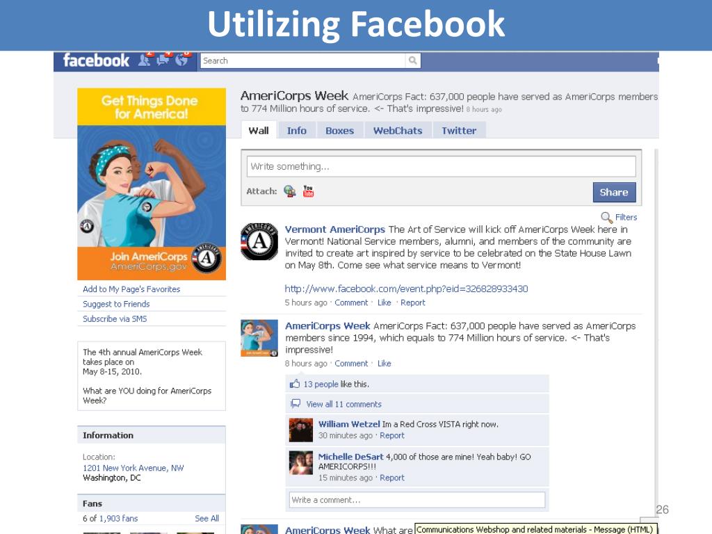The width and height of the screenshot is (712, 534).
Task: Click the facebook logo in header
Action: 96,60
